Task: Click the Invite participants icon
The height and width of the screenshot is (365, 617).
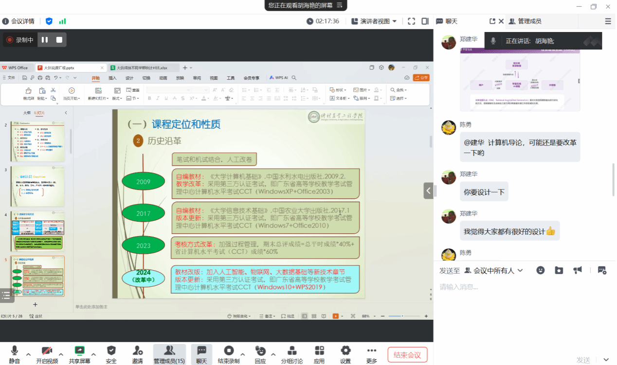Action: click(x=137, y=354)
